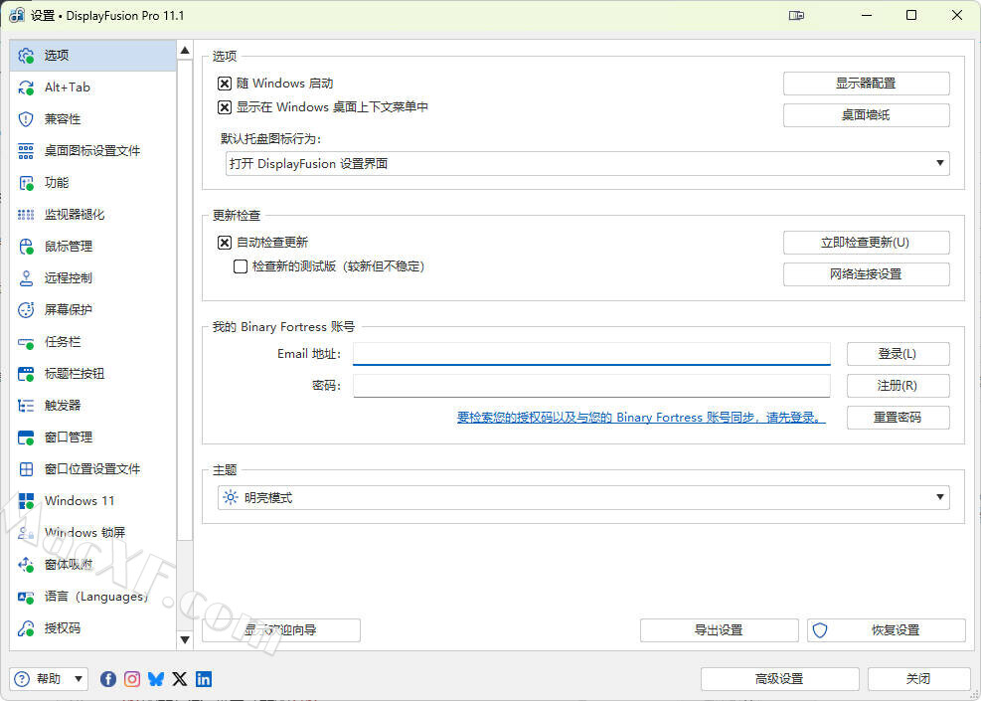Toggle 自动检查更新 checkbox
Viewport: 981px width, 701px height.
pos(225,242)
